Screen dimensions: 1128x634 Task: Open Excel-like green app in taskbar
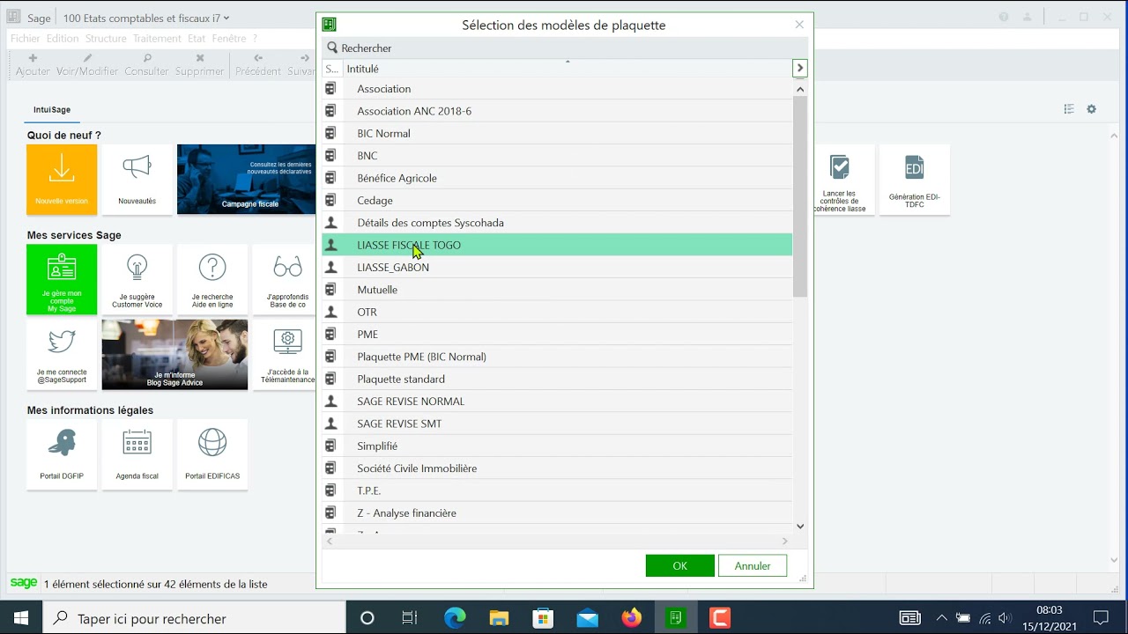(676, 618)
